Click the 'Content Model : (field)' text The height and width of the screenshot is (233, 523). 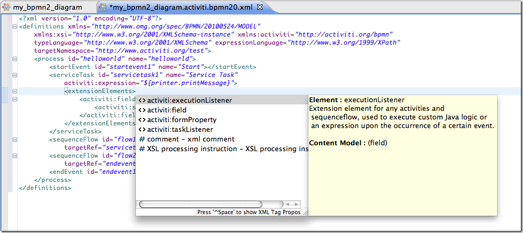[348, 143]
